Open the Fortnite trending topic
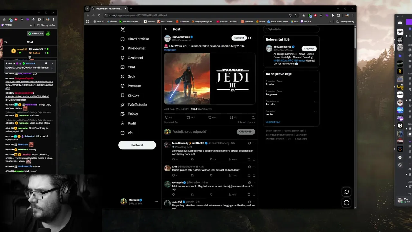 point(270,104)
